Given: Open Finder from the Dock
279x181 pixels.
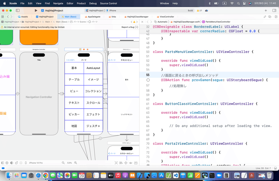Looking at the screenshot, I should click(x=9, y=175).
